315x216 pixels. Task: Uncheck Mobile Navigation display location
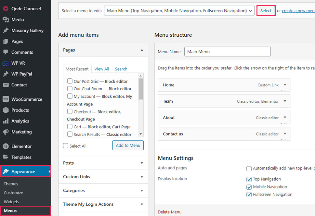pyautogui.click(x=249, y=187)
